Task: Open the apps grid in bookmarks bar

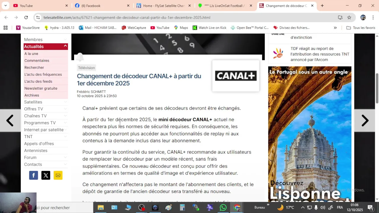Action: (x=5, y=28)
